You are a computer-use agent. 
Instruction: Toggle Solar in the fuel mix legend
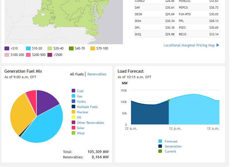tap(73, 128)
